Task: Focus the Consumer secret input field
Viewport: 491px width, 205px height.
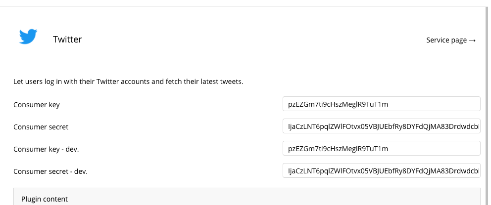Action: (382, 126)
